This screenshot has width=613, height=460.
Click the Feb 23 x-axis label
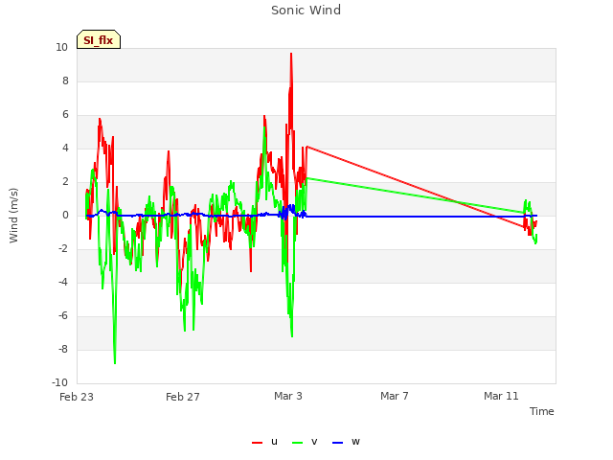pyautogui.click(x=77, y=397)
